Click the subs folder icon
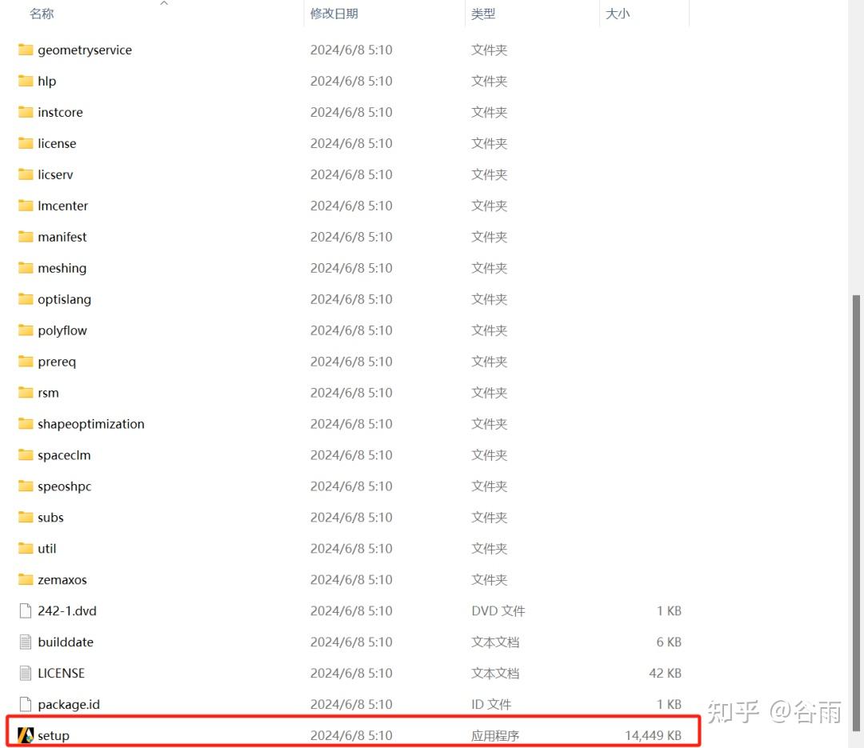Screen dimensions: 864x748 (26, 517)
